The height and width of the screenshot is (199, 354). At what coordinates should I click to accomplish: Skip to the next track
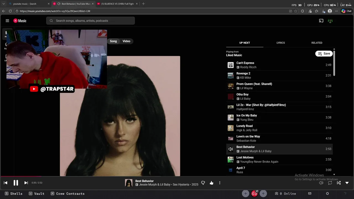26,183
